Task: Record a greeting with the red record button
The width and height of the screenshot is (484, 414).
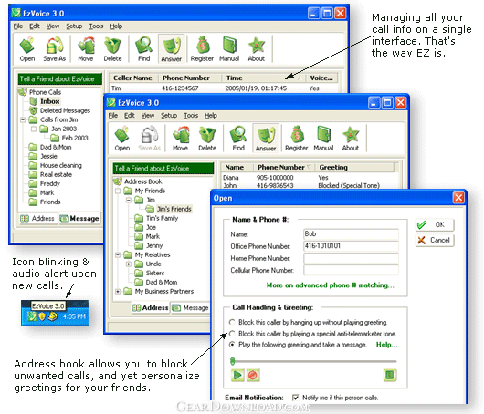Action: pos(252,375)
